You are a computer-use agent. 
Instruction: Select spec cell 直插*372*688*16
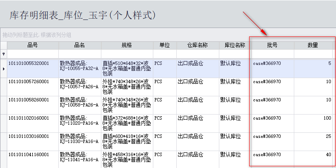tap(127, 123)
